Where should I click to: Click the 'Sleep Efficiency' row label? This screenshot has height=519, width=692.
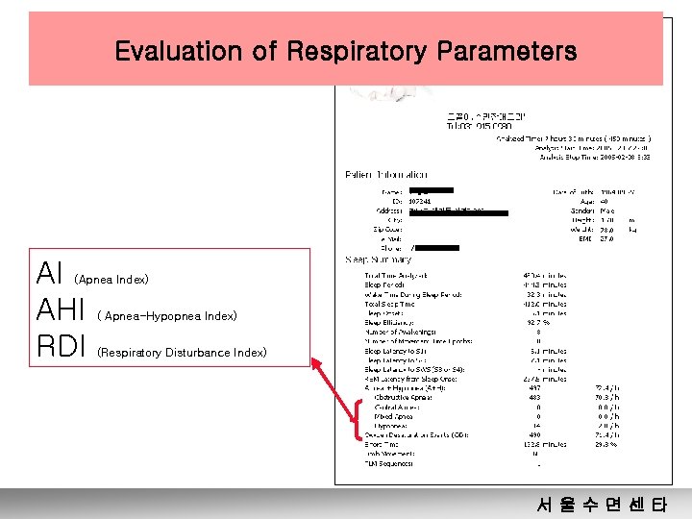point(389,323)
